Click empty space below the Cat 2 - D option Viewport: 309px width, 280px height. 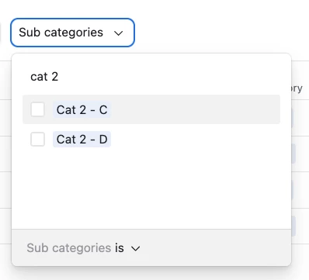[x=151, y=190]
